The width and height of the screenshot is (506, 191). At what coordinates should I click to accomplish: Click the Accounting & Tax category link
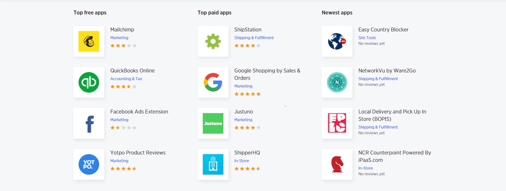pos(126,79)
